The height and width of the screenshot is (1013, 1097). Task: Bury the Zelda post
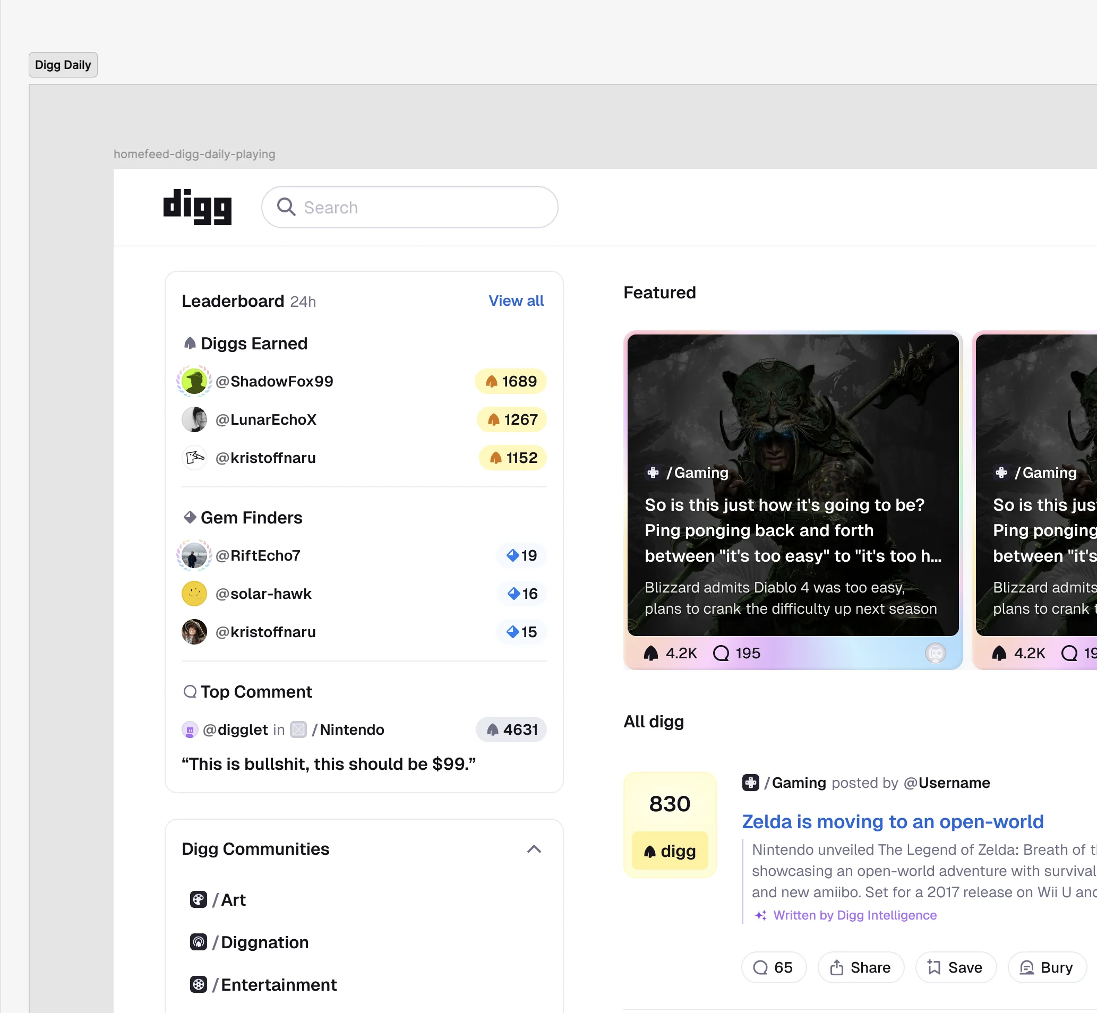point(1047,967)
